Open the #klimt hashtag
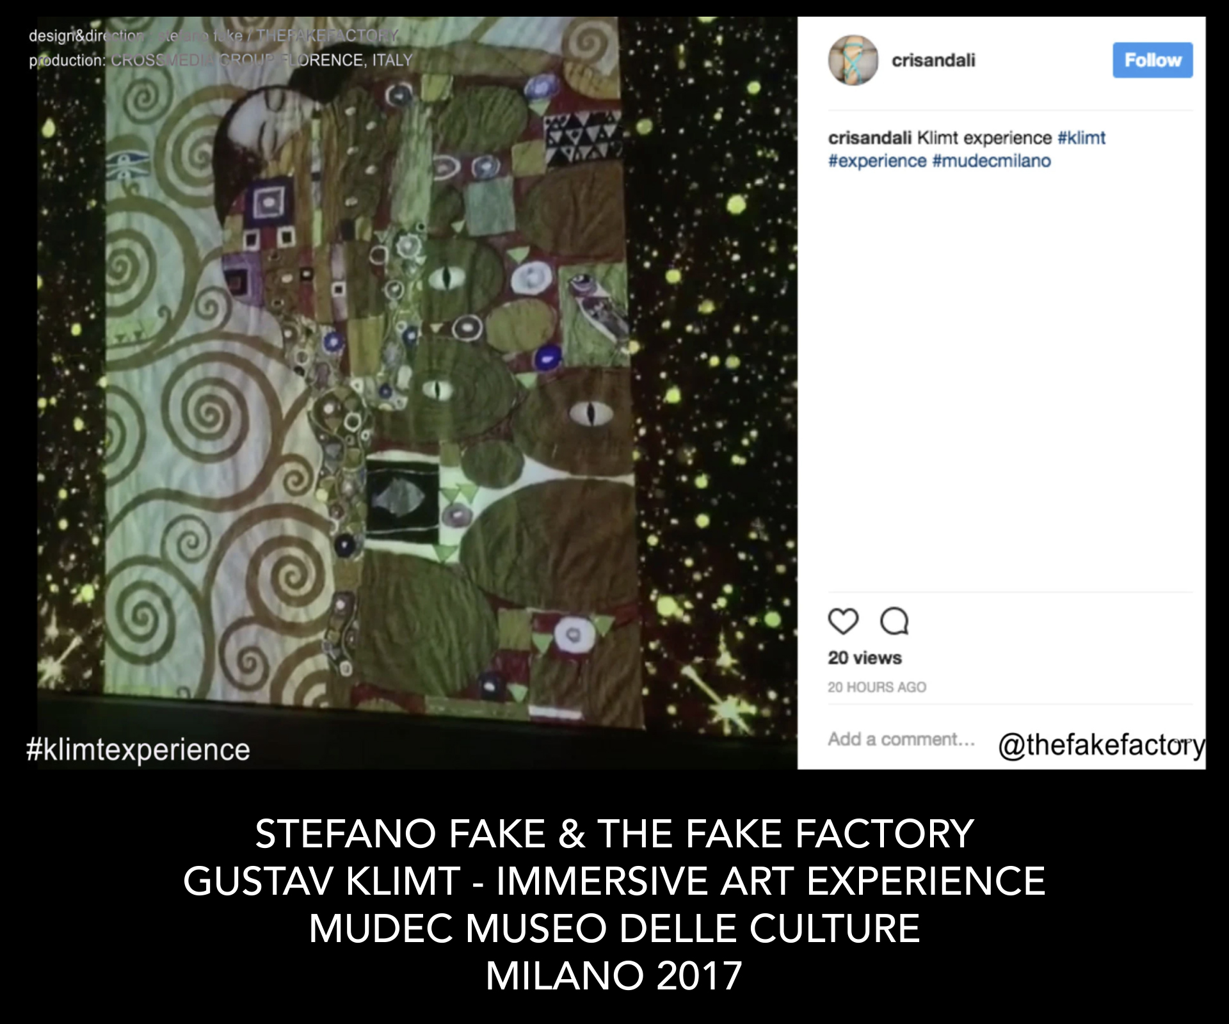 point(1082,138)
